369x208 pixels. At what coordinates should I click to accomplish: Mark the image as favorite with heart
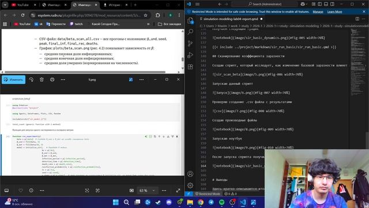pyautogui.click(x=21, y=191)
